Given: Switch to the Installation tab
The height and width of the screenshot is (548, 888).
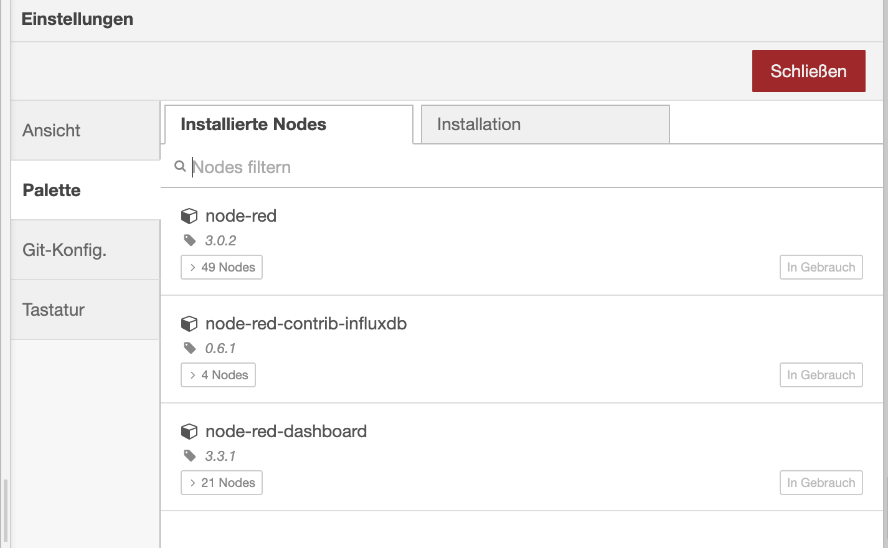Looking at the screenshot, I should coord(545,125).
